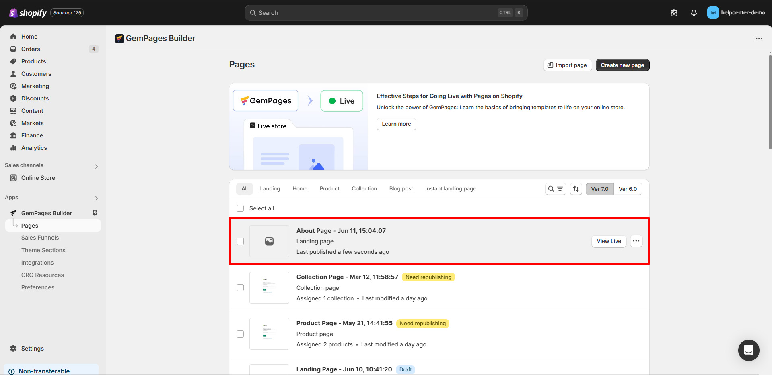Switch to the Landing tab

coord(270,189)
